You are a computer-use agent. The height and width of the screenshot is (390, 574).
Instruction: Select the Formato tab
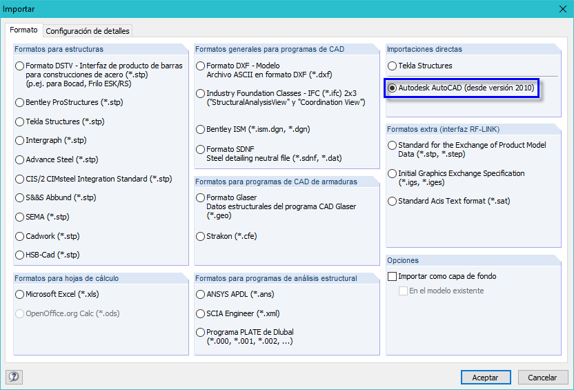[23, 30]
